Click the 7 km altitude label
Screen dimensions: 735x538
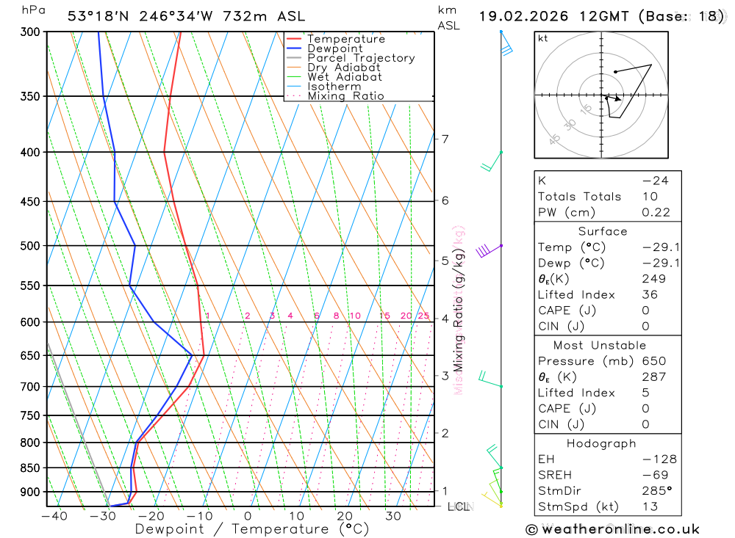point(445,139)
